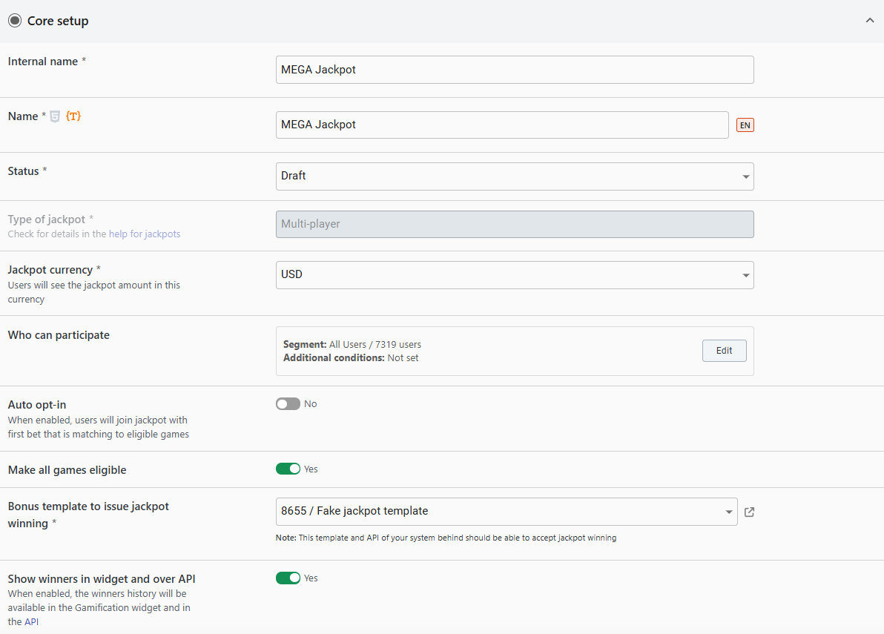Image resolution: width=884 pixels, height=634 pixels.
Task: Disable the Make all games eligible toggle
Action: (288, 469)
